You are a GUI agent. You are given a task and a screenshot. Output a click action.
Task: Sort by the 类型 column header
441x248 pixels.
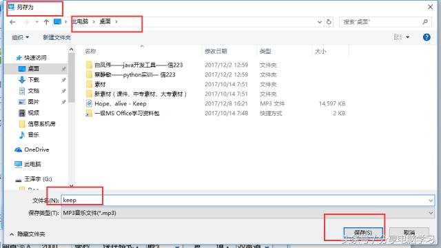[x=265, y=51]
